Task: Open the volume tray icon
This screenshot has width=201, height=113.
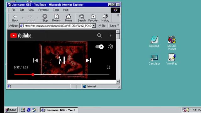Action: [x=188, y=110]
